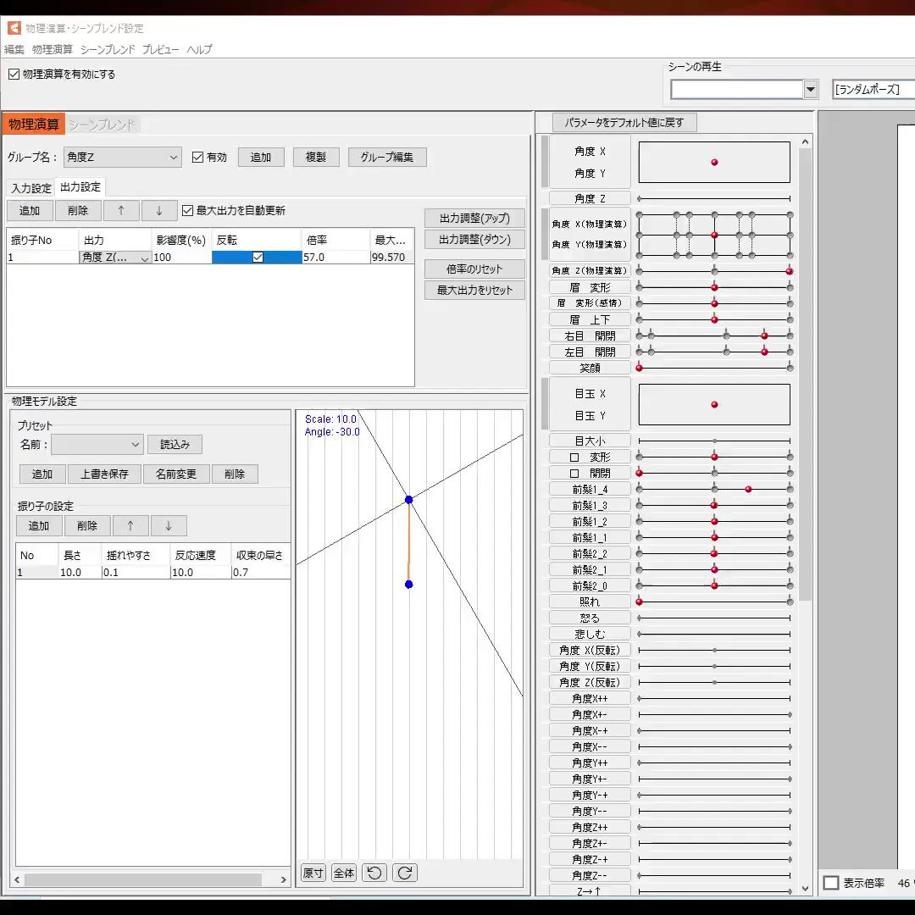This screenshot has height=915, width=915.
Task: Open the ランダムポーズ selection box
Action: (873, 89)
